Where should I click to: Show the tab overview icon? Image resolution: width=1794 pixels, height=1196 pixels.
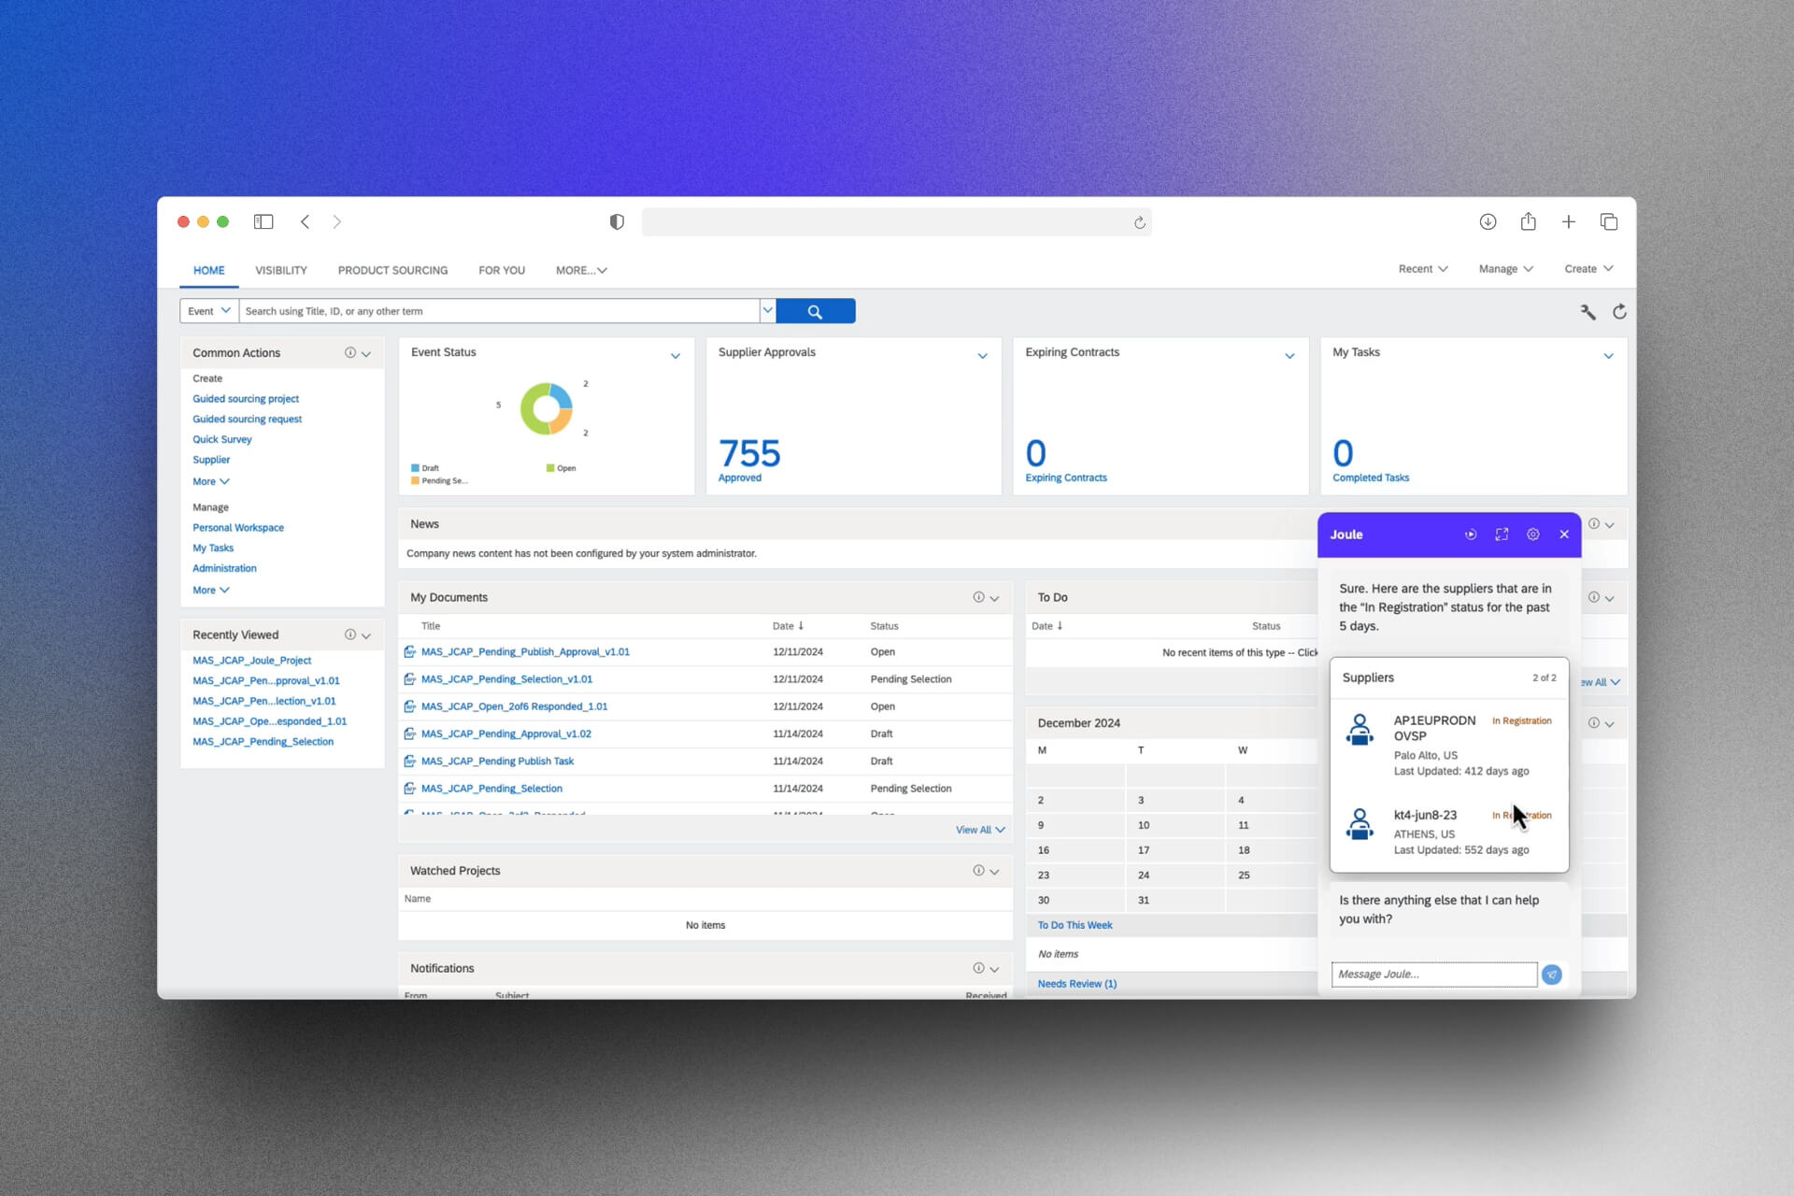[x=1608, y=221]
